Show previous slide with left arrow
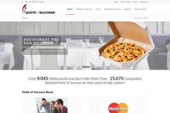Image resolution: width=170 pixels, height=113 pixels. pyautogui.click(x=2, y=46)
